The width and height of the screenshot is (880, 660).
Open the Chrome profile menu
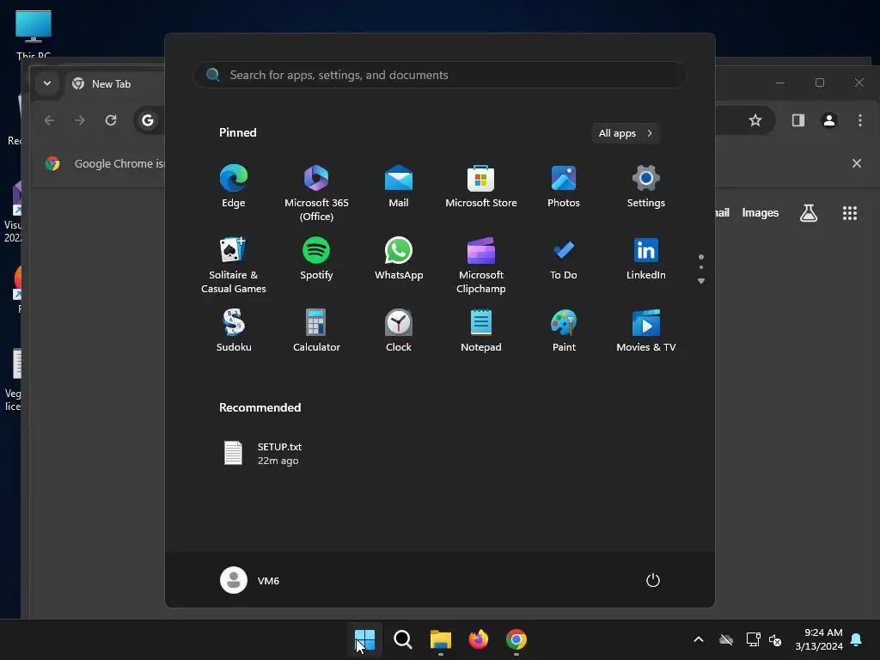[829, 120]
